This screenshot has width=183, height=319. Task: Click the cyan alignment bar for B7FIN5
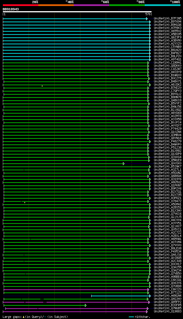(75, 19)
